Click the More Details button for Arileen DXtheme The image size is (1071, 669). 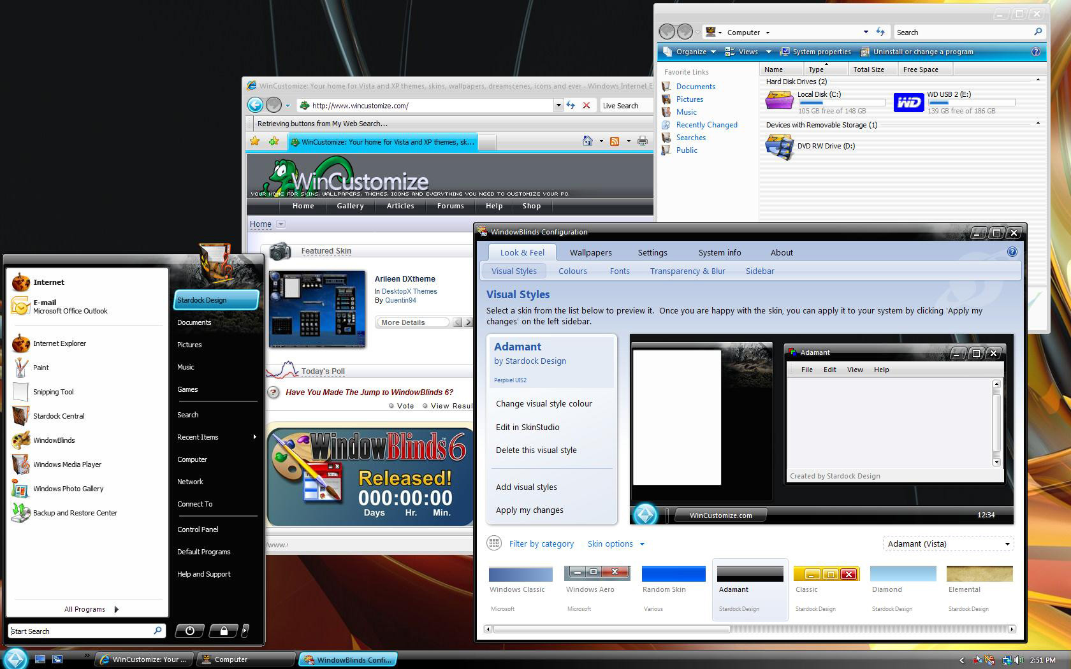[x=412, y=322]
